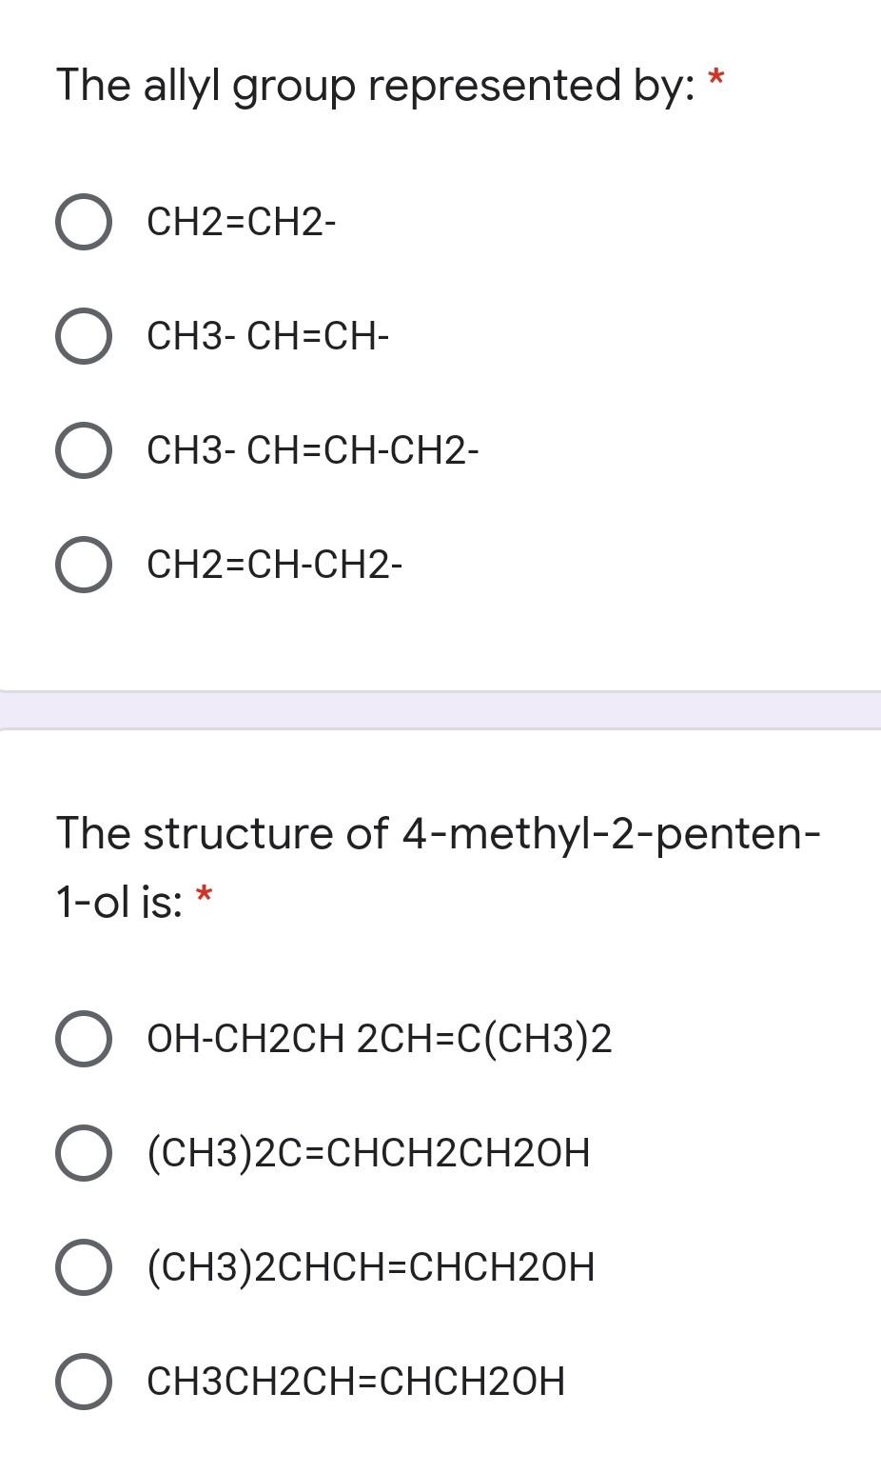Select the (CH3)2CHCH=CHCH2OH option

[84, 1266]
